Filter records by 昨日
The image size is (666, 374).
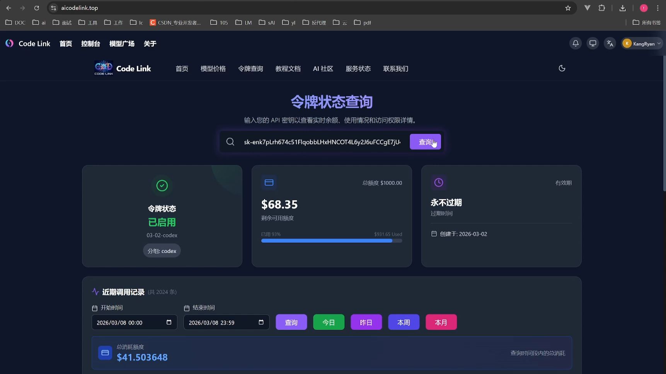coord(366,322)
